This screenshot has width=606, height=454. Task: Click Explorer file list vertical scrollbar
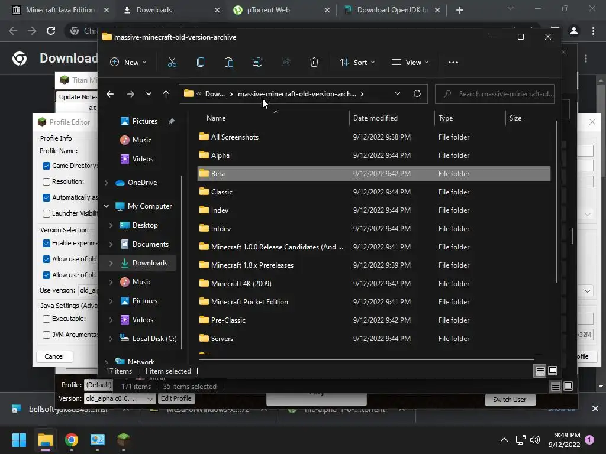pos(556,202)
